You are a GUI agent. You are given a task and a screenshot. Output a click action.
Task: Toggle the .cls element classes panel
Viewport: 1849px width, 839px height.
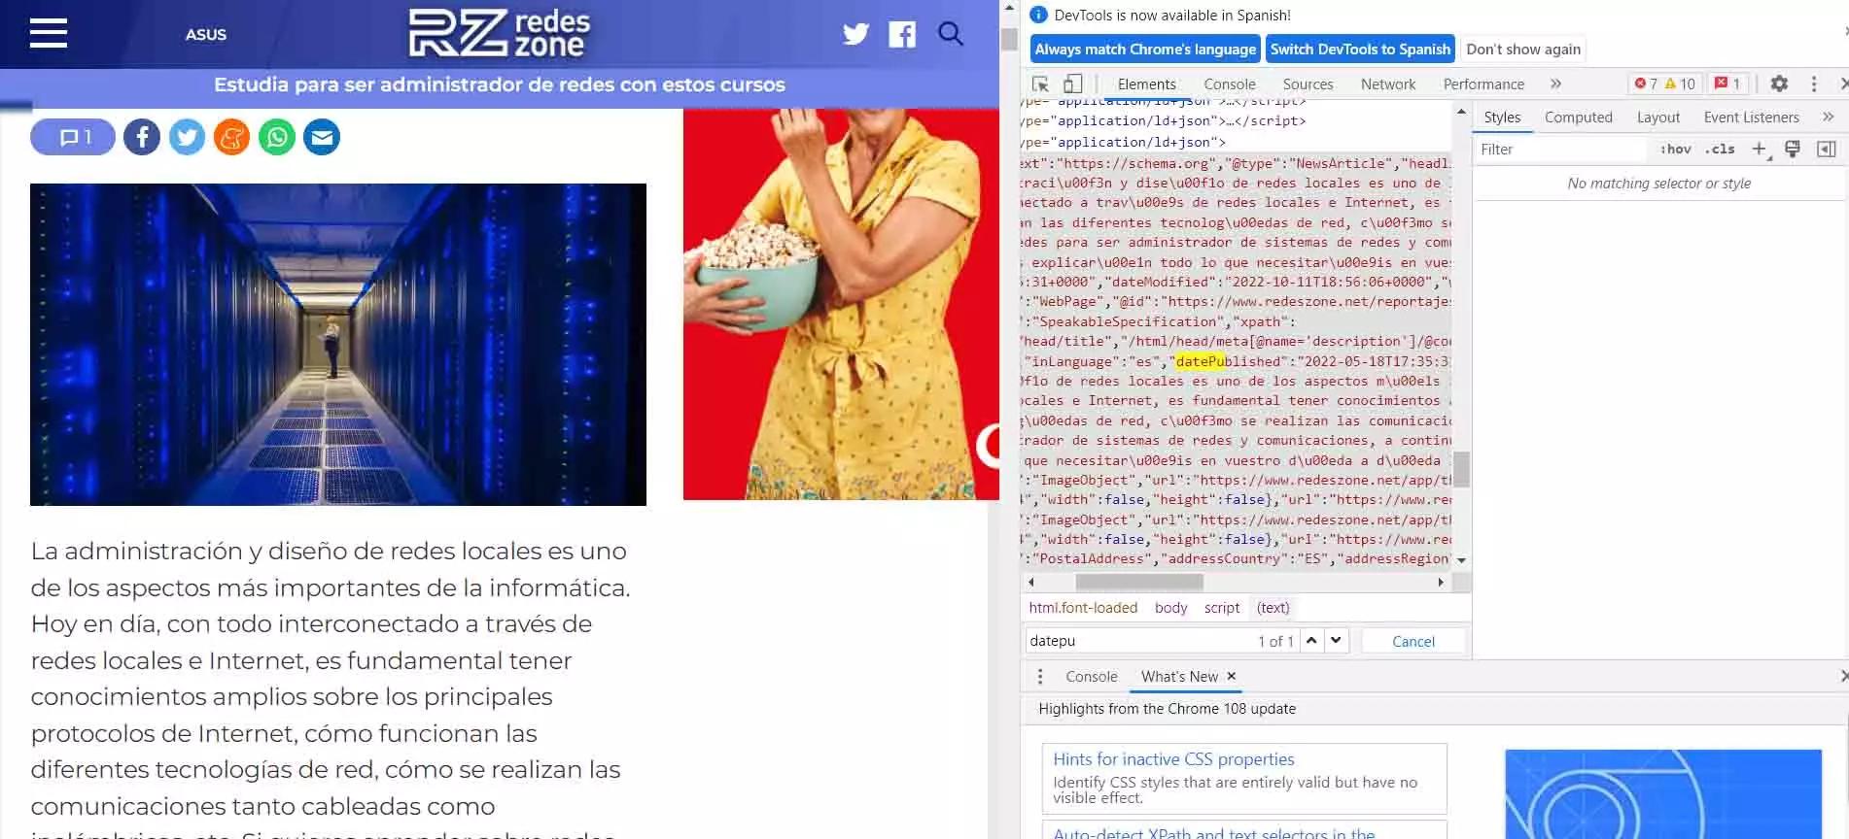[1720, 149]
